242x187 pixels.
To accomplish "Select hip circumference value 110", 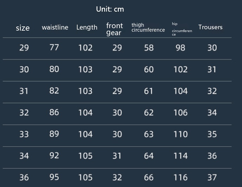I will pos(180,134).
